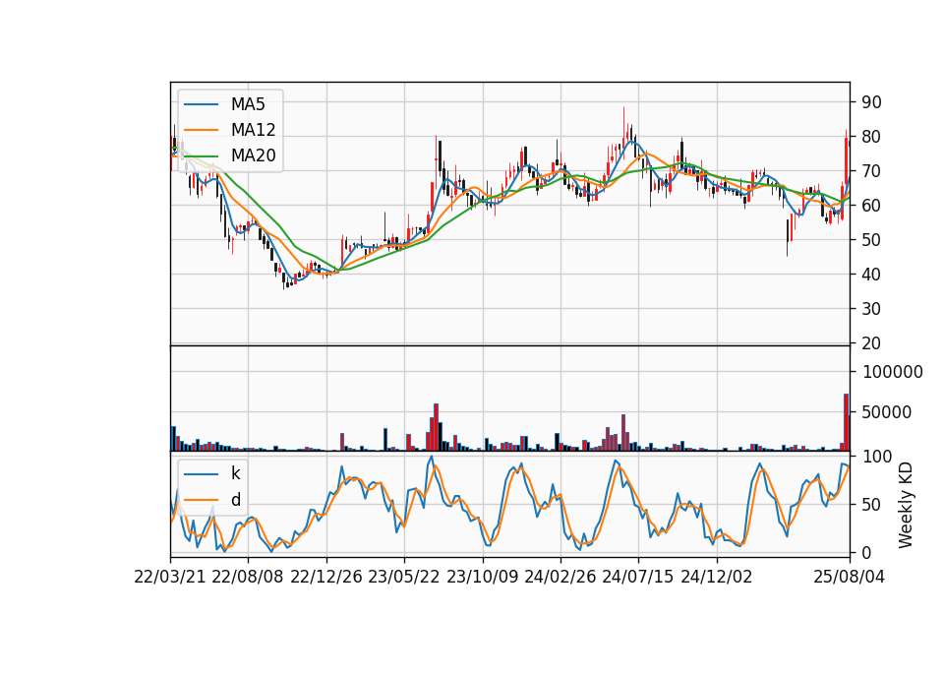Click the KD axis value 50
944x679 pixels.
coord(872,505)
